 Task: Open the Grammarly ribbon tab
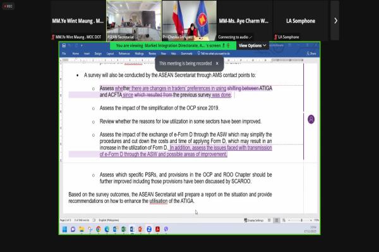click(x=186, y=54)
